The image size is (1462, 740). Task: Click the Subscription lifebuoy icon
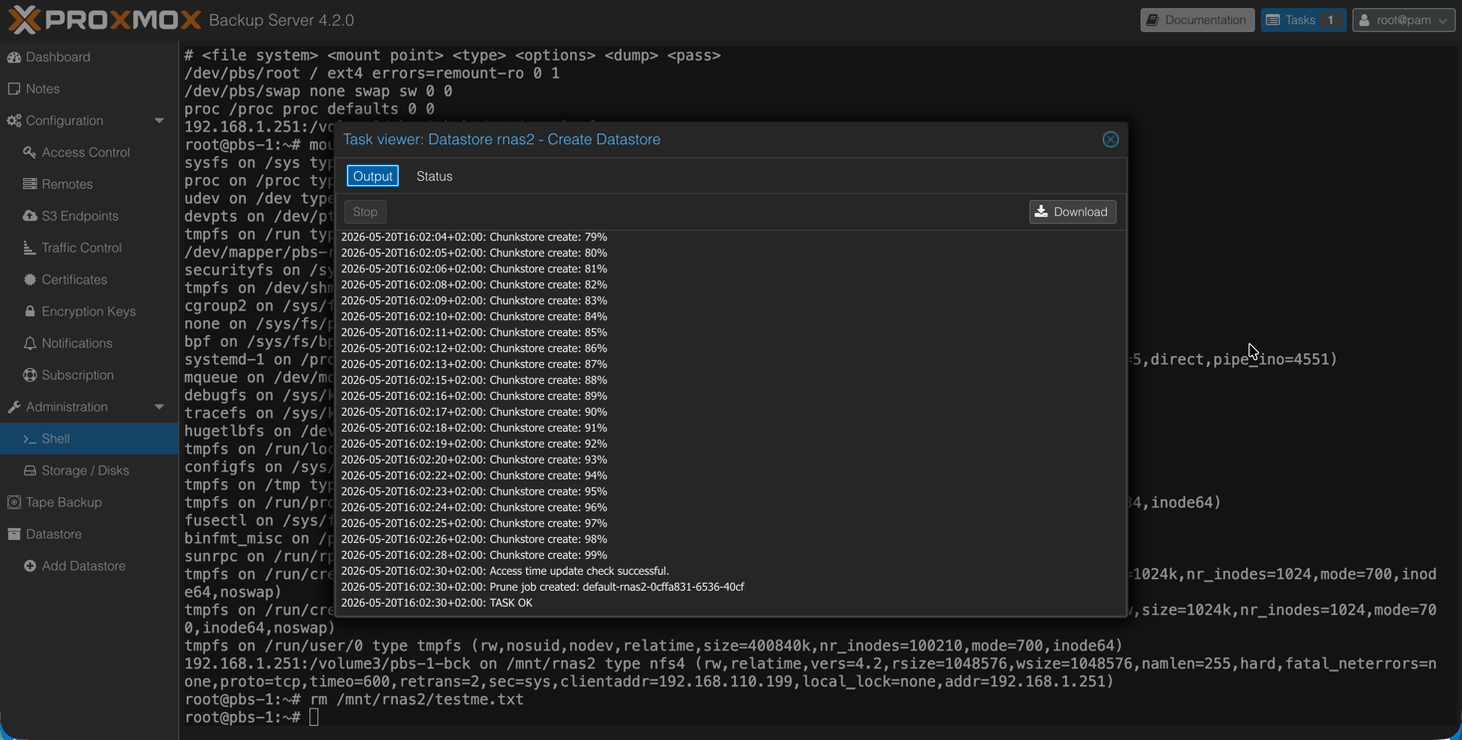pos(30,375)
